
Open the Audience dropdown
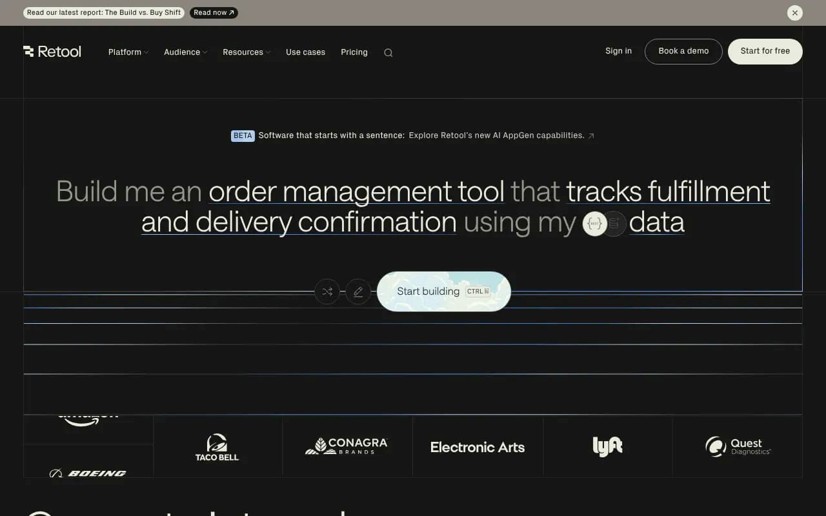(185, 52)
